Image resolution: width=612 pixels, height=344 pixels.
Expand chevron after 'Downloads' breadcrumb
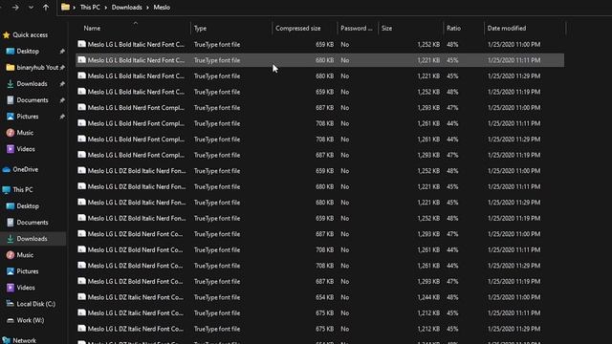pyautogui.click(x=148, y=8)
